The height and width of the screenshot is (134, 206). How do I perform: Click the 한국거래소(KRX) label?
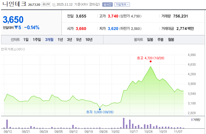click(x=13, y=49)
